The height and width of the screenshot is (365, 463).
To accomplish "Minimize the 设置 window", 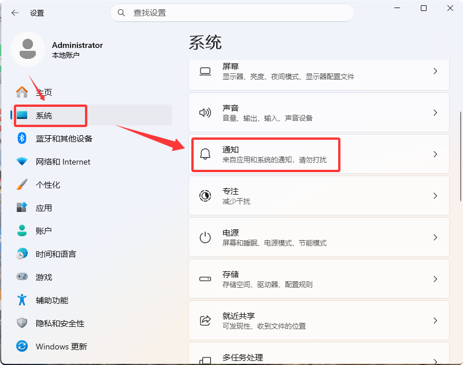I will pyautogui.click(x=397, y=8).
